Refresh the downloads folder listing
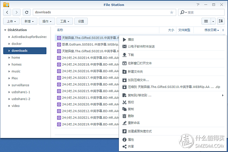The image size is (228, 152). 27,13
